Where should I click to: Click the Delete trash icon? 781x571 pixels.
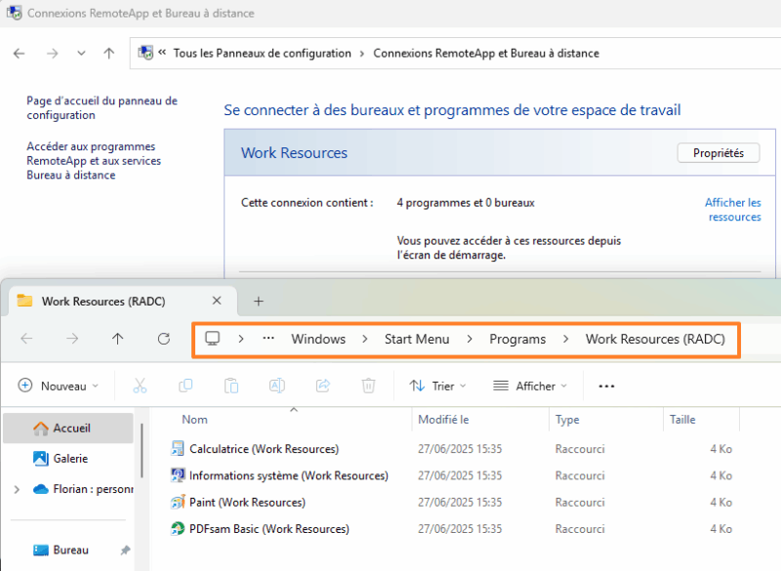pyautogui.click(x=368, y=386)
